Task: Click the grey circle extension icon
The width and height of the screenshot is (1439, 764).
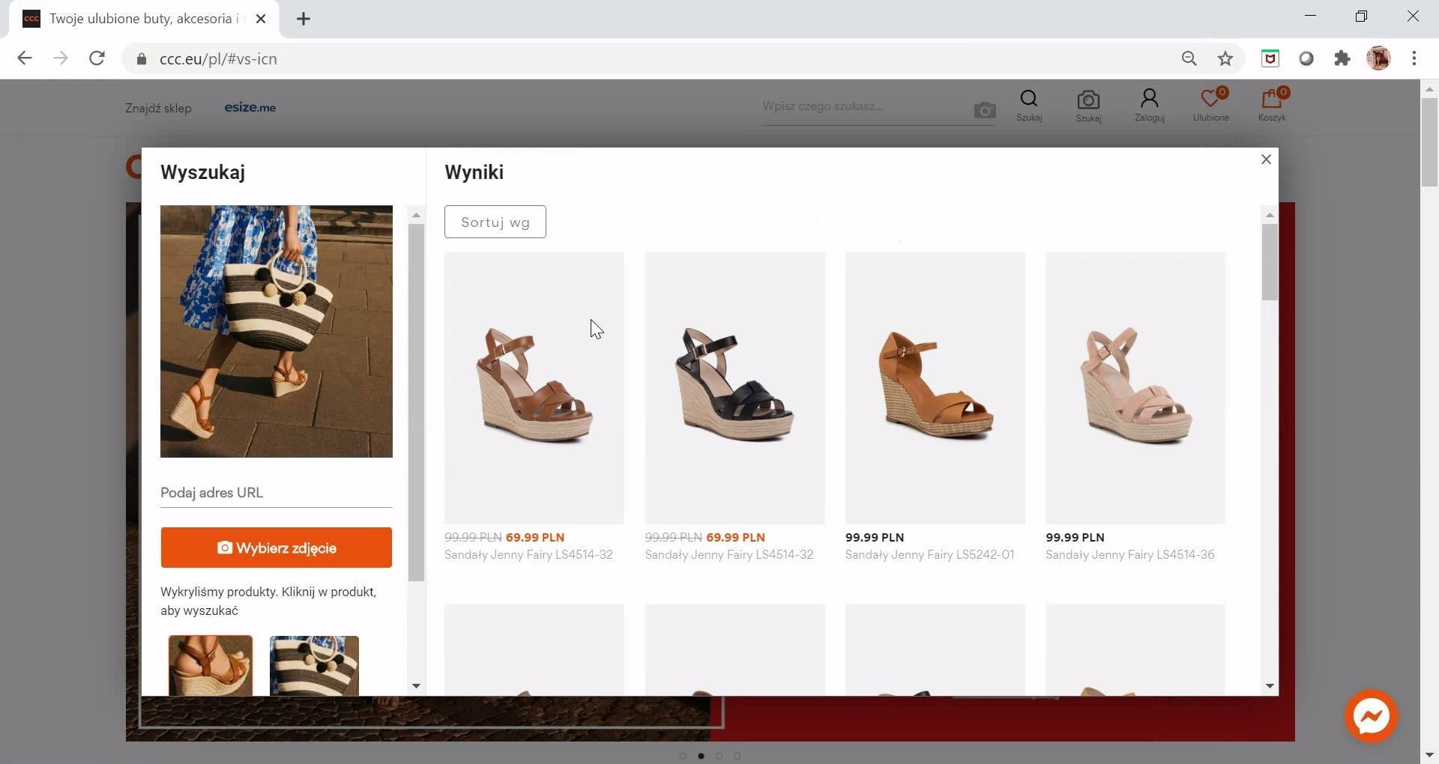Action: coord(1306,58)
